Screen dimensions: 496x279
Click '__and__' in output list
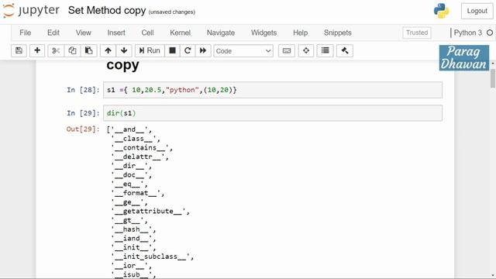(x=129, y=129)
